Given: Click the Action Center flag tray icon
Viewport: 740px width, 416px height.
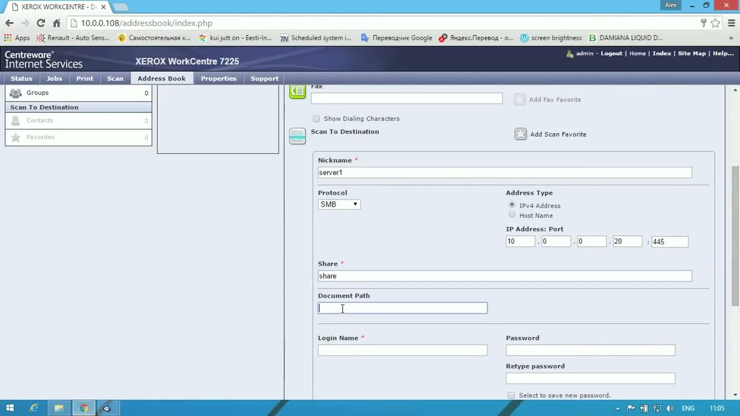Looking at the screenshot, I should coord(631,408).
